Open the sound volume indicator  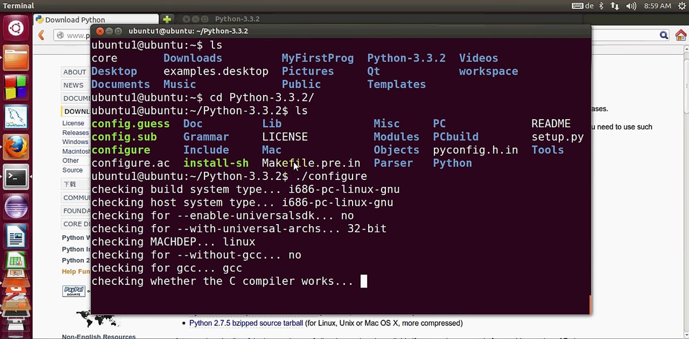631,6
